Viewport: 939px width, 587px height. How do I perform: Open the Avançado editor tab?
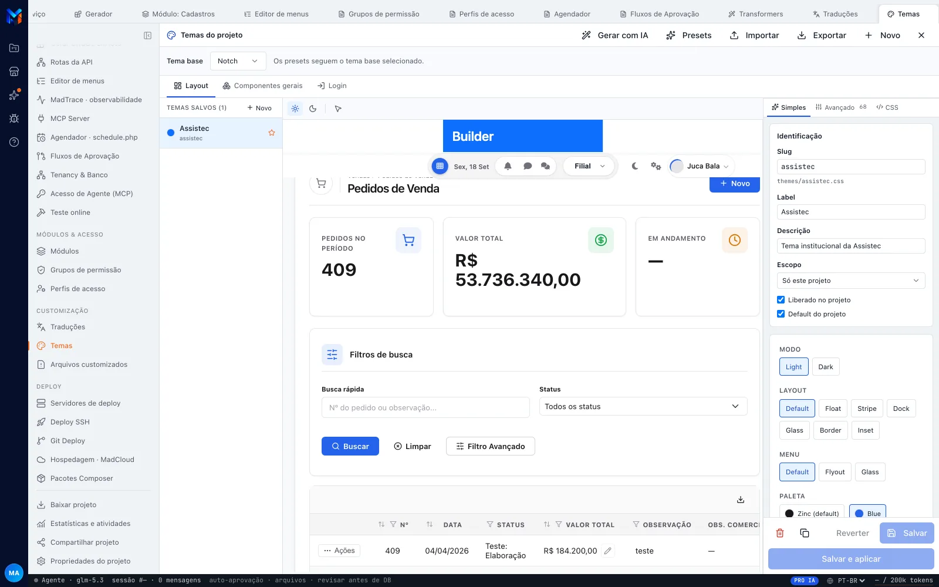point(840,107)
